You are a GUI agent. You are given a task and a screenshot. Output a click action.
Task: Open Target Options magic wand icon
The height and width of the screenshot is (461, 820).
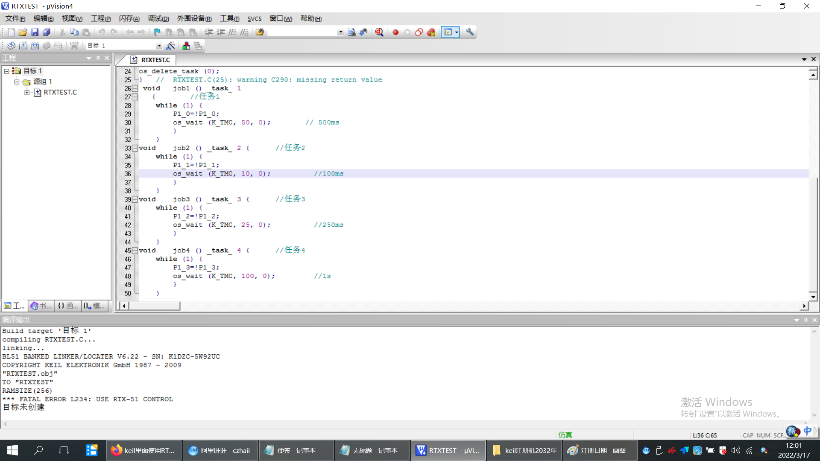pos(170,46)
